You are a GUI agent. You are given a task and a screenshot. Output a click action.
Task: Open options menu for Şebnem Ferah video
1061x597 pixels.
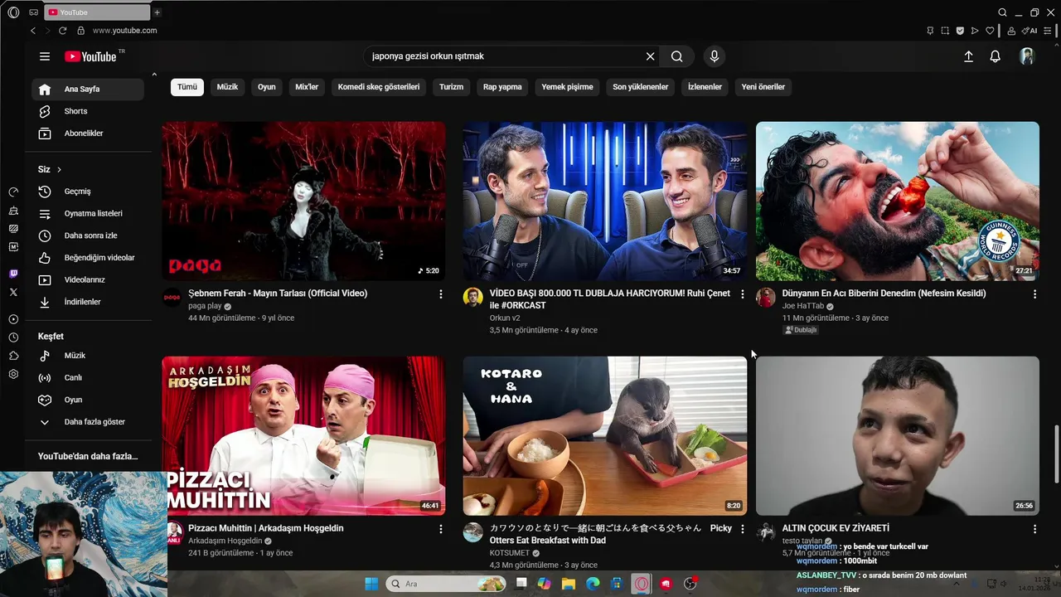441,294
